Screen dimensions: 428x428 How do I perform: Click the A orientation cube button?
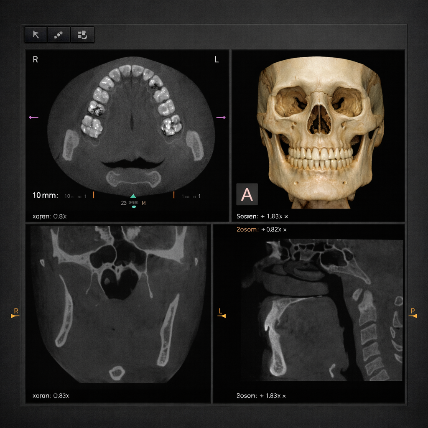[x=247, y=194]
